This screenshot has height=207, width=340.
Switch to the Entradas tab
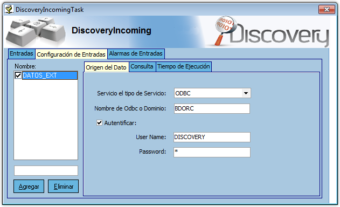(x=21, y=53)
